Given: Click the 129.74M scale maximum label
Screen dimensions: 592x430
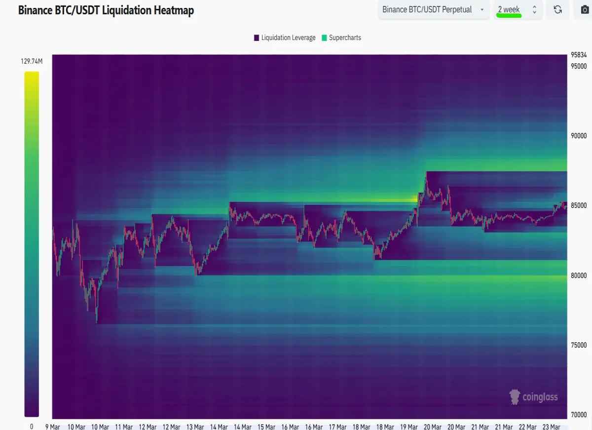Looking at the screenshot, I should click(x=32, y=62).
